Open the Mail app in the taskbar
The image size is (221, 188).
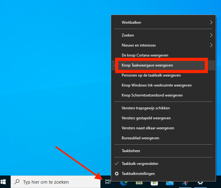(x=170, y=182)
